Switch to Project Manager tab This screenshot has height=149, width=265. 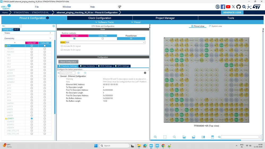coord(165,18)
